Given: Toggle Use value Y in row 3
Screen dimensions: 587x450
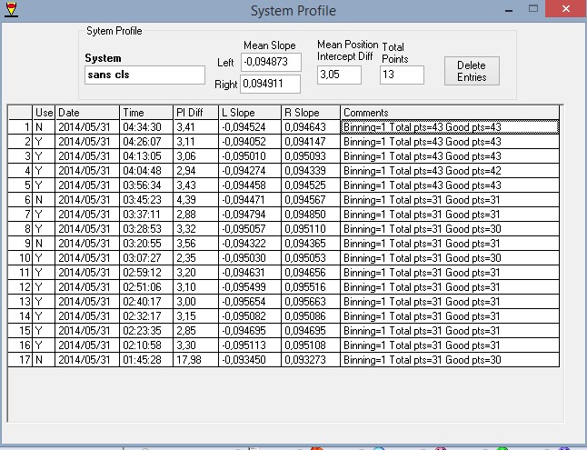Looking at the screenshot, I should click(44, 156).
